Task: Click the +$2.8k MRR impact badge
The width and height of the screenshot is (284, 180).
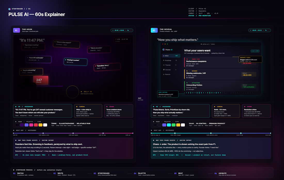Action: coord(249,74)
